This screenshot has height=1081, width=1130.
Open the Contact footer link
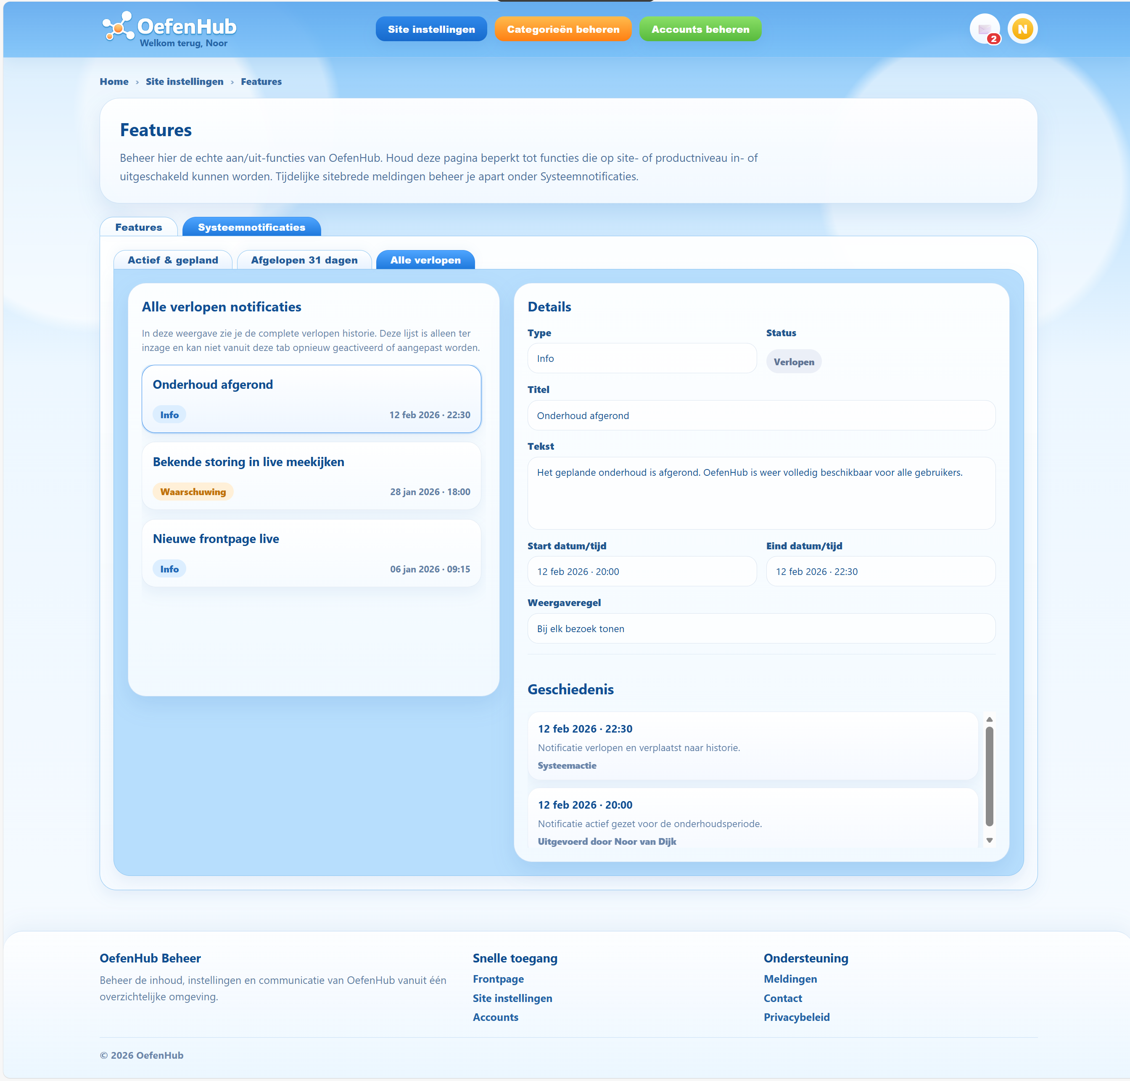[x=782, y=998]
